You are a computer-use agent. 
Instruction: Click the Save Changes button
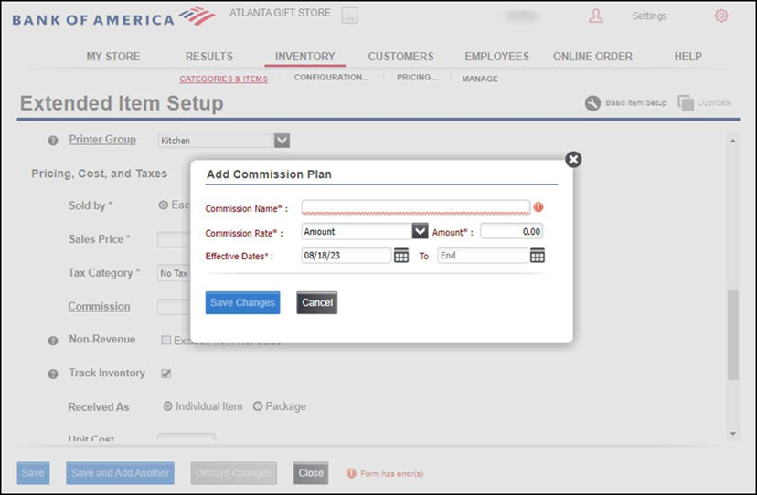(242, 303)
